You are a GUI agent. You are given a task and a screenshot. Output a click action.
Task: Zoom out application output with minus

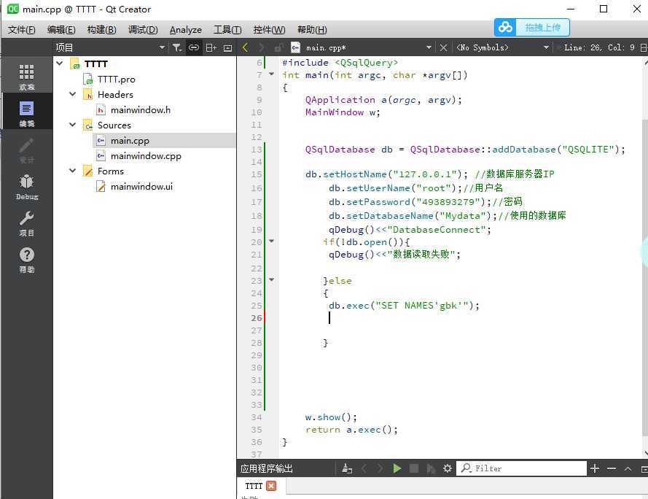pos(612,468)
